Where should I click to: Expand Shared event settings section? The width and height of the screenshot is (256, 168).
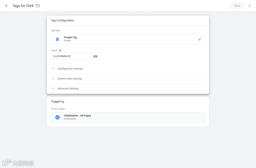(x=128, y=79)
